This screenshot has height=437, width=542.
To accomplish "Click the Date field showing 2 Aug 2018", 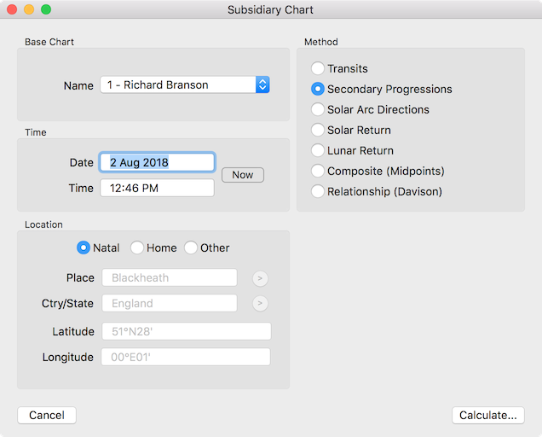I will [158, 162].
